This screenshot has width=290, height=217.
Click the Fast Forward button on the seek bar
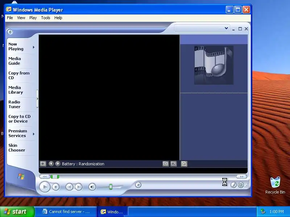(241, 176)
